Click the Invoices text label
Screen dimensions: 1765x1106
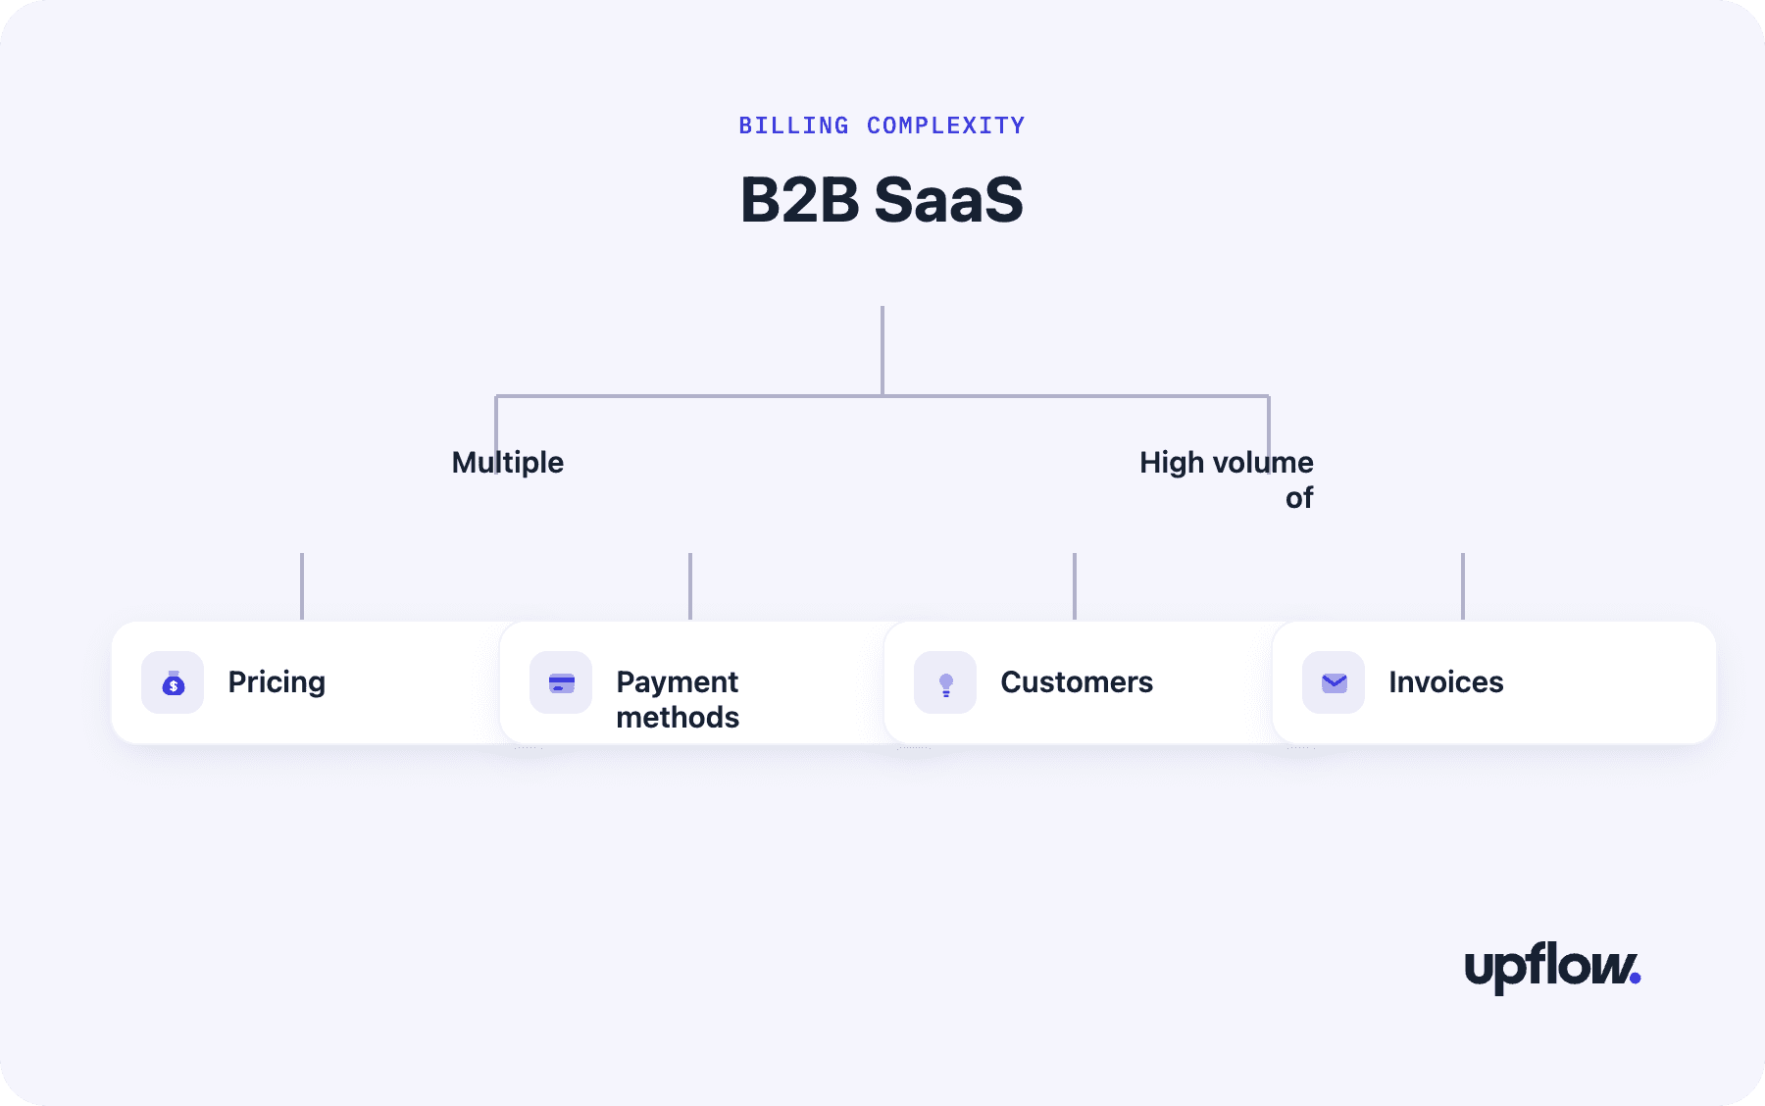1446,682
